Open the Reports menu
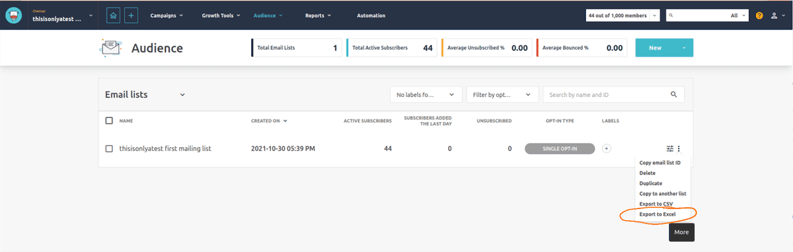This screenshot has width=793, height=252. [x=318, y=15]
